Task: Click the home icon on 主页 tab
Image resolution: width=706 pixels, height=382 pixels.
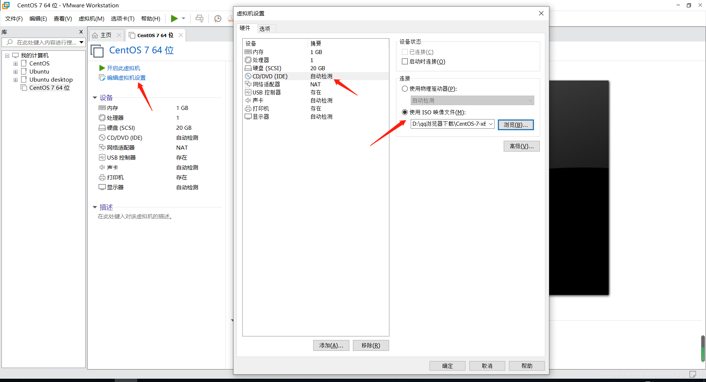Action: click(95, 35)
